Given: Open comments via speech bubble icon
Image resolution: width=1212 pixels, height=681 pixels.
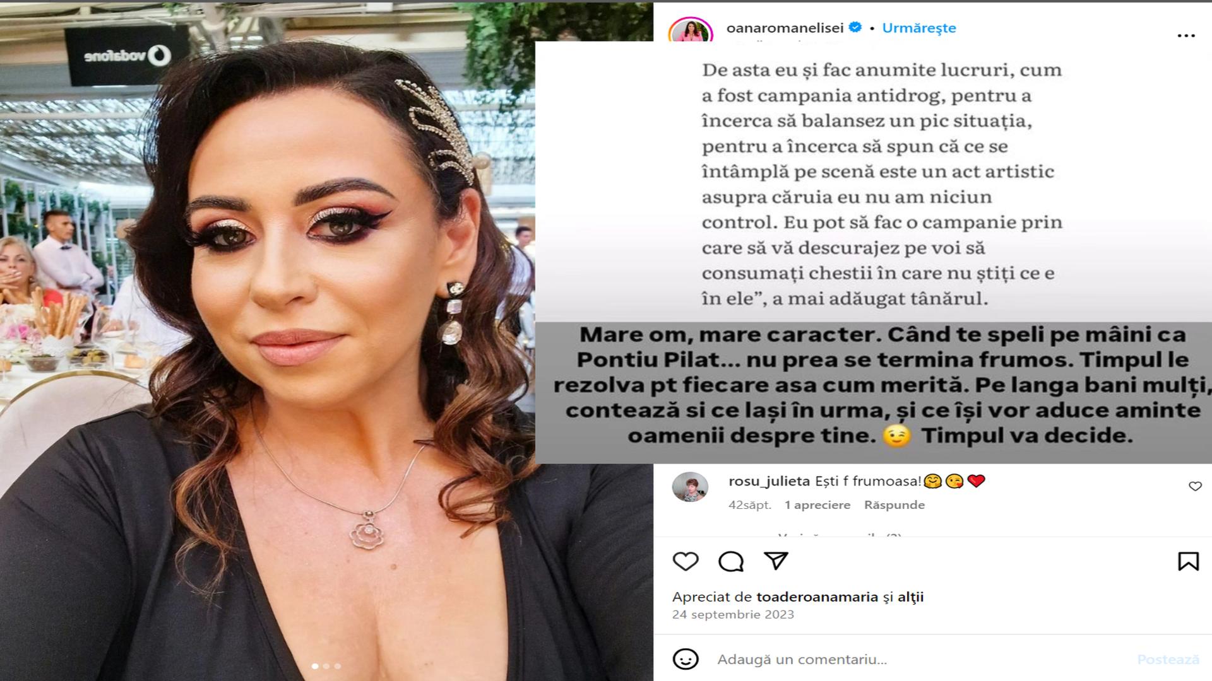Looking at the screenshot, I should click(731, 561).
